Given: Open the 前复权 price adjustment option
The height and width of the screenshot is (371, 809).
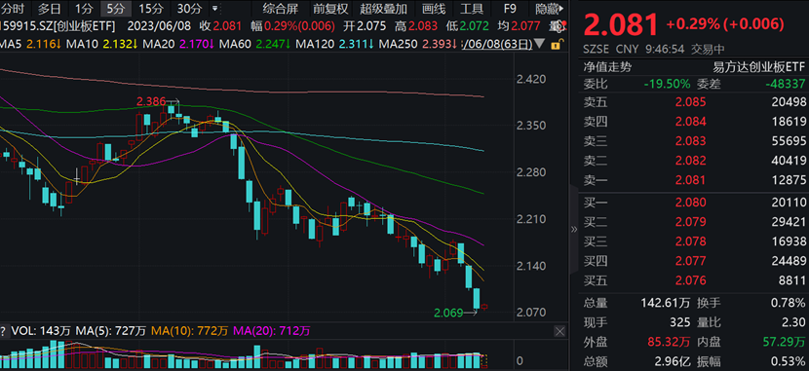Looking at the screenshot, I should [330, 8].
